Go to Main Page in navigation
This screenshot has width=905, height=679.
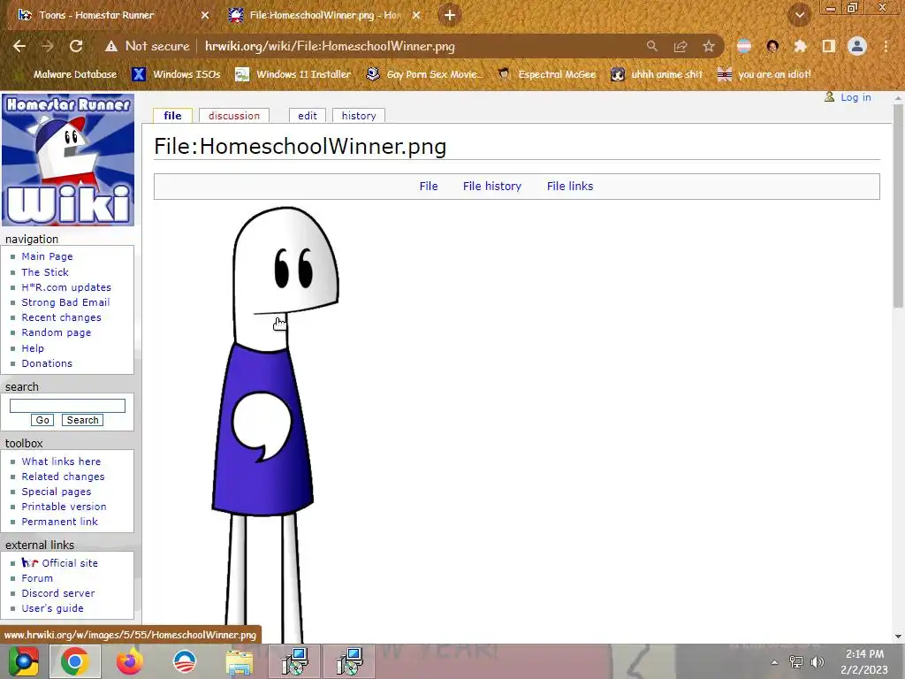tap(48, 256)
